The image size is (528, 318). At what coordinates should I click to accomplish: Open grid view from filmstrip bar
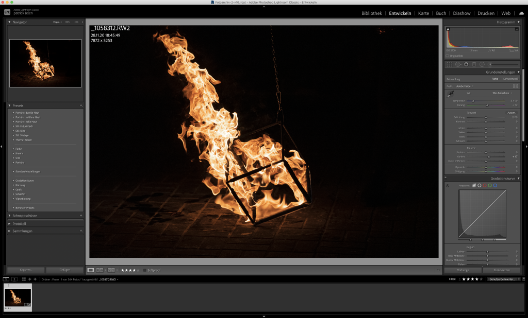pos(24,279)
